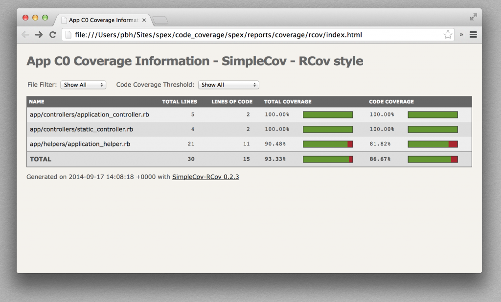Image resolution: width=501 pixels, height=302 pixels.
Task: Click the Generated on timestamp text
Action: (98, 177)
